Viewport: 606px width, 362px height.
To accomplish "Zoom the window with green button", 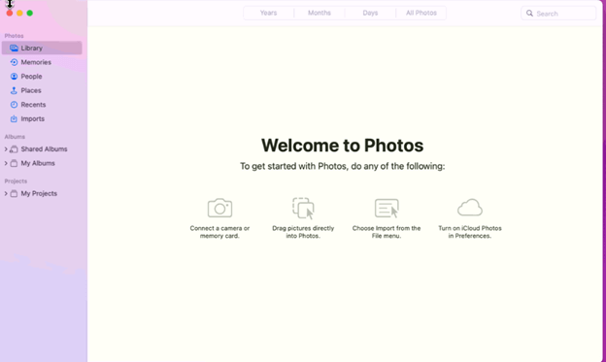I will (x=30, y=14).
